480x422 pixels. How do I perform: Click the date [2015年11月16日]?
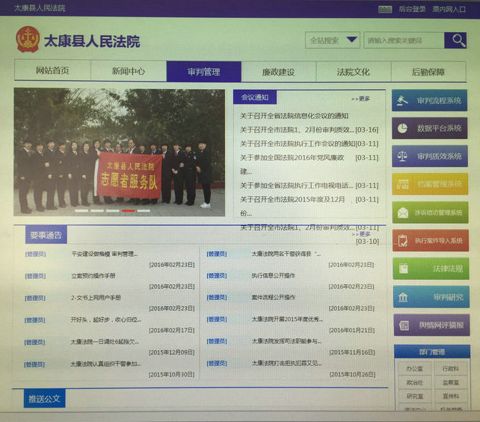click(x=352, y=352)
